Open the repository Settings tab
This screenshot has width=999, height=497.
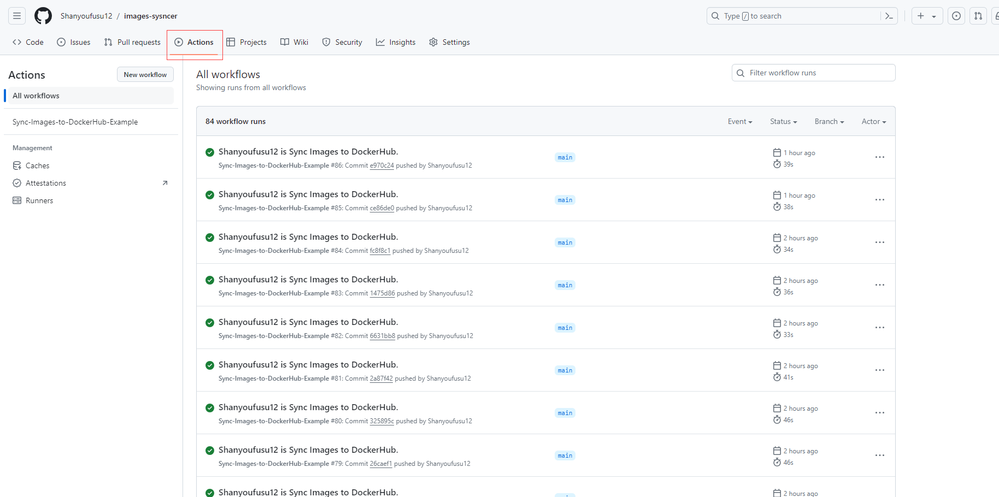(x=449, y=42)
